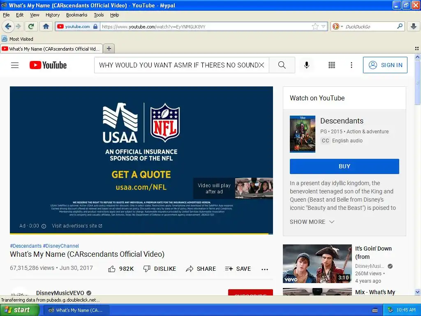Open the YouTube apps grid icon

pyautogui.click(x=332, y=65)
